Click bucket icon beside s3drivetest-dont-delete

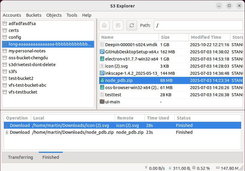coord(5,65)
